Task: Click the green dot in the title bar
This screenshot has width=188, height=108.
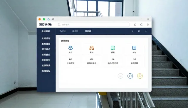Action: (x=44, y=19)
